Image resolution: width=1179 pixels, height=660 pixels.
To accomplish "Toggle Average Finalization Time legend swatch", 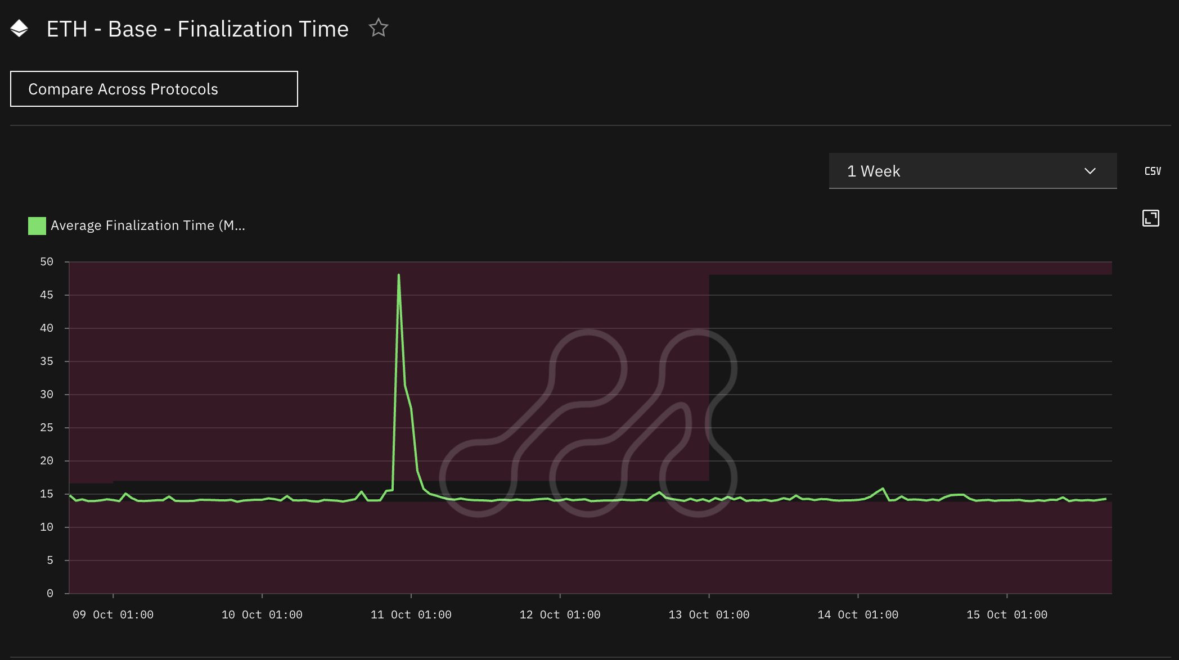I will [37, 226].
